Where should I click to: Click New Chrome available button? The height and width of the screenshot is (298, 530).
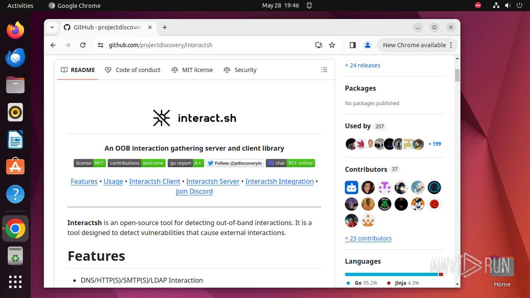tap(417, 45)
